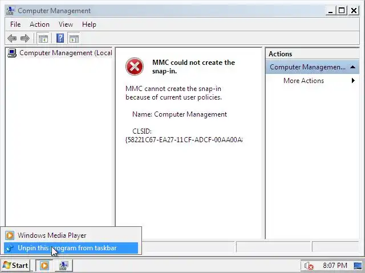Screen dimensions: 365x273
Task: Click 'because of current user policies' message
Action: pos(173,97)
